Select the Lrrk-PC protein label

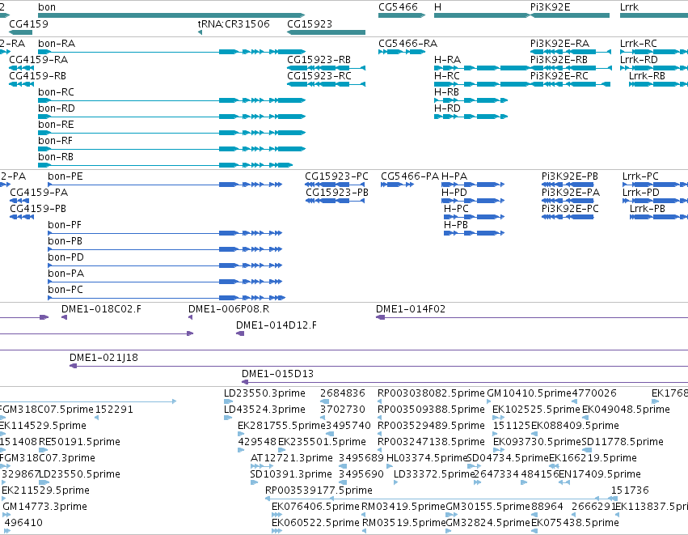[640, 176]
